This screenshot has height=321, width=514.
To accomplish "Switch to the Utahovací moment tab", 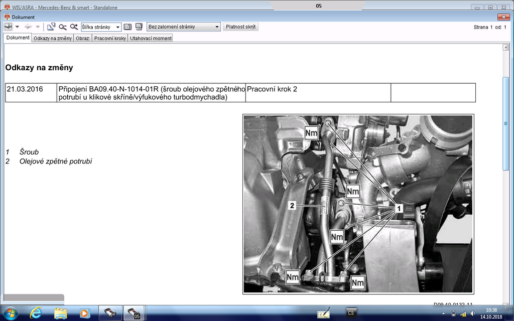I will click(x=151, y=38).
